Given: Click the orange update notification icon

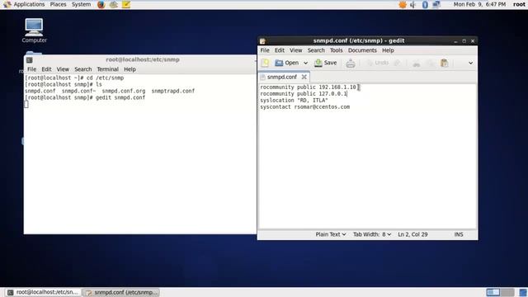Looking at the screenshot, I should coord(403,4).
